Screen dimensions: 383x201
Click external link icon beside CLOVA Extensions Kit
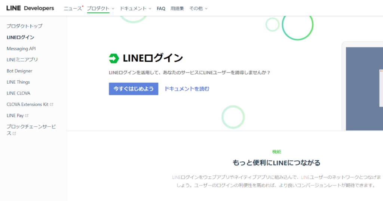click(x=52, y=104)
